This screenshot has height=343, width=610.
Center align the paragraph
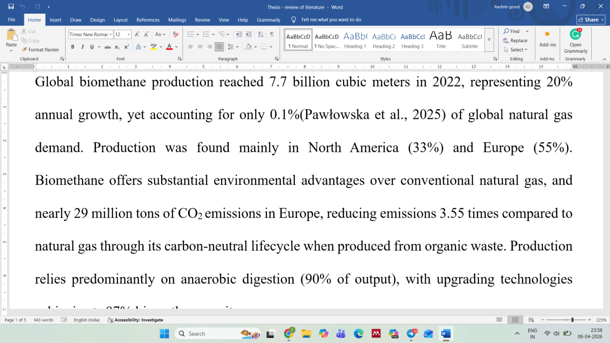[200, 47]
